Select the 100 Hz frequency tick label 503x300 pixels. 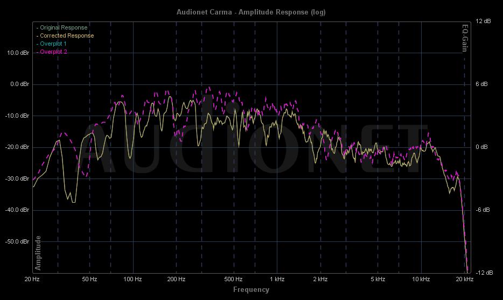(x=132, y=280)
